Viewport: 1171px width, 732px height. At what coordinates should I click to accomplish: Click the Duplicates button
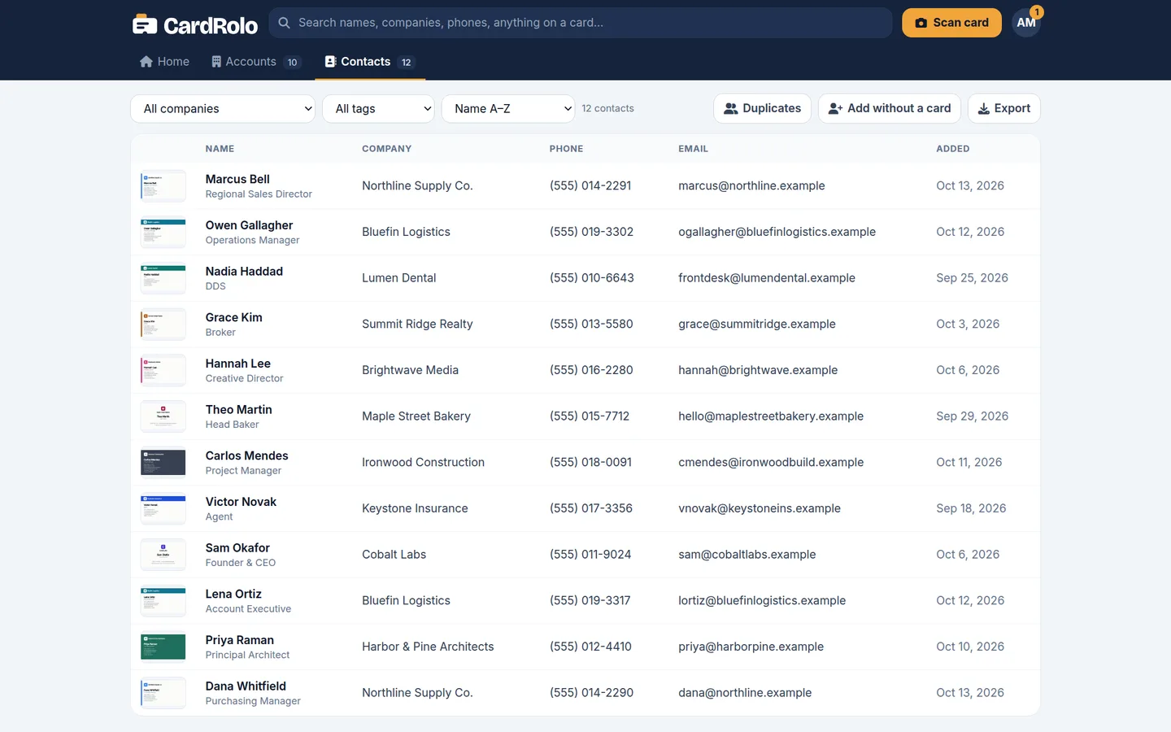coord(762,108)
